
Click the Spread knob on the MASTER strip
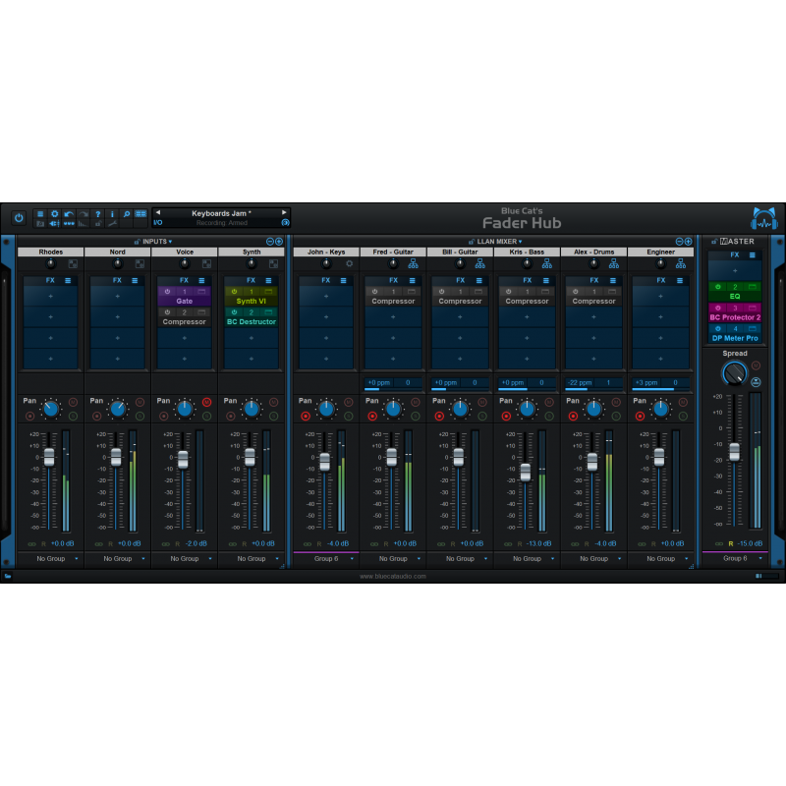coord(735,371)
